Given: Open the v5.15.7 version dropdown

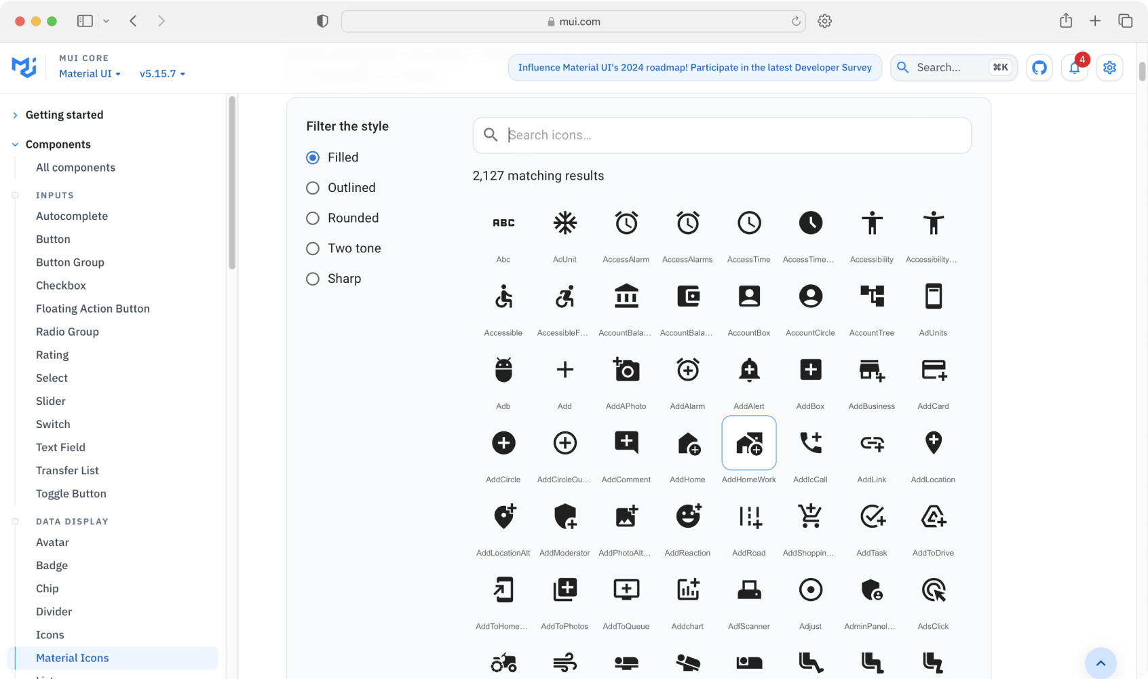Looking at the screenshot, I should click(x=162, y=73).
